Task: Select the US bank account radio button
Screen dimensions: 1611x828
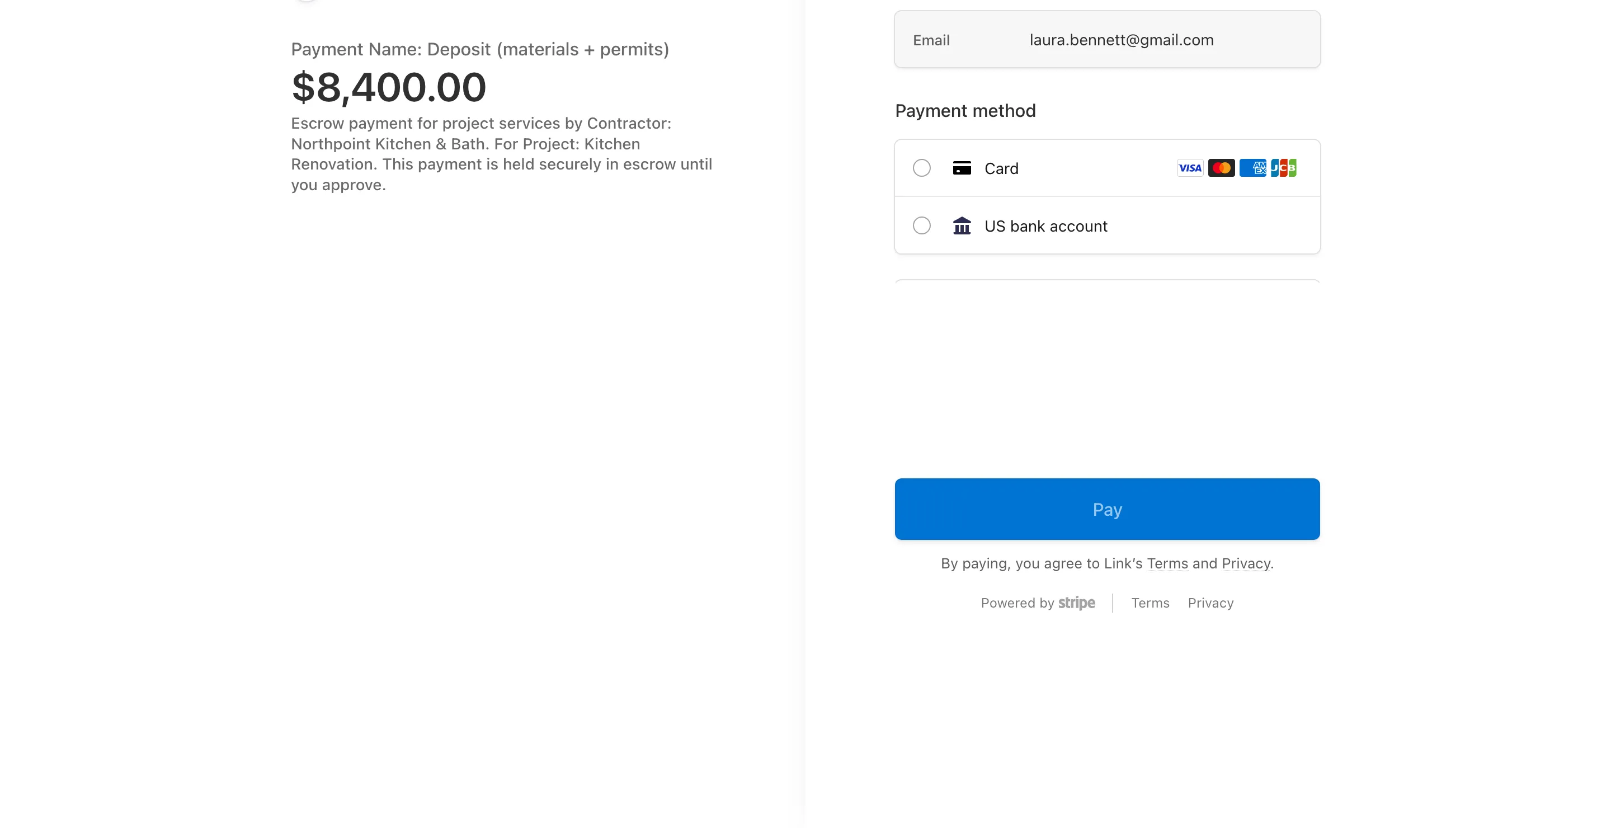Action: [921, 225]
